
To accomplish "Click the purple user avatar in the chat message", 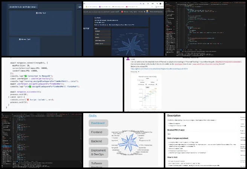I will point(128,59).
